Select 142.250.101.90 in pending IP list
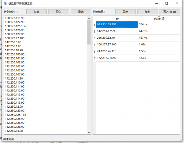 [x=15, y=58]
